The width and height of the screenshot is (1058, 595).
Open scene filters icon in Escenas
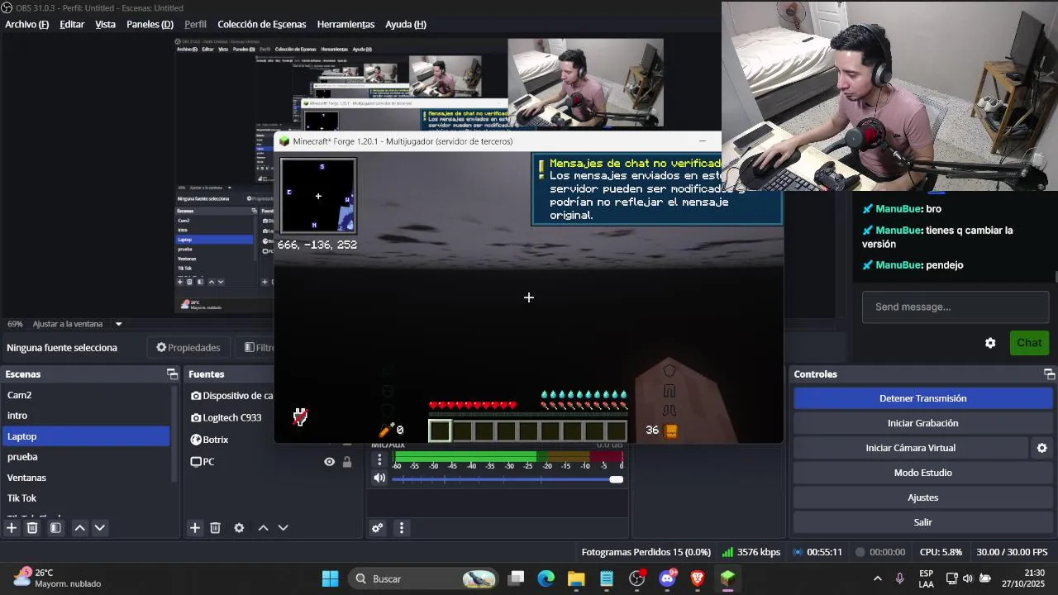[x=55, y=527]
